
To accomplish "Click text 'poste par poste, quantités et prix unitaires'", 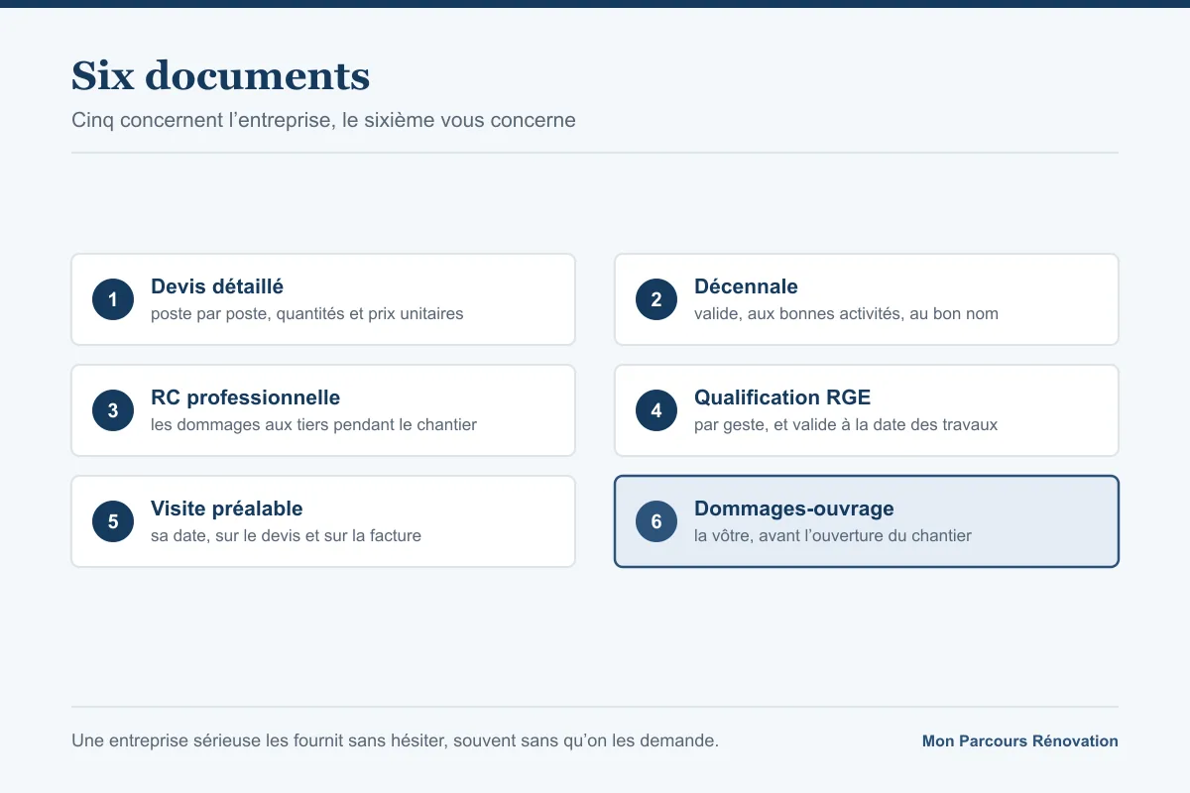I will tap(307, 314).
